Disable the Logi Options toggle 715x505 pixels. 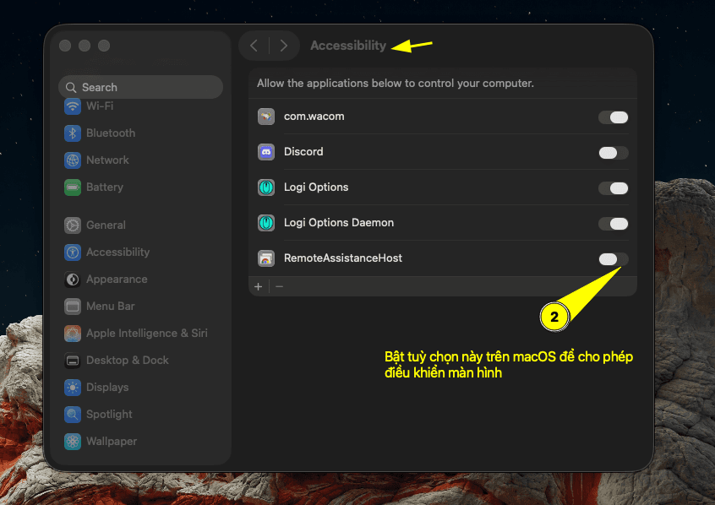(613, 188)
